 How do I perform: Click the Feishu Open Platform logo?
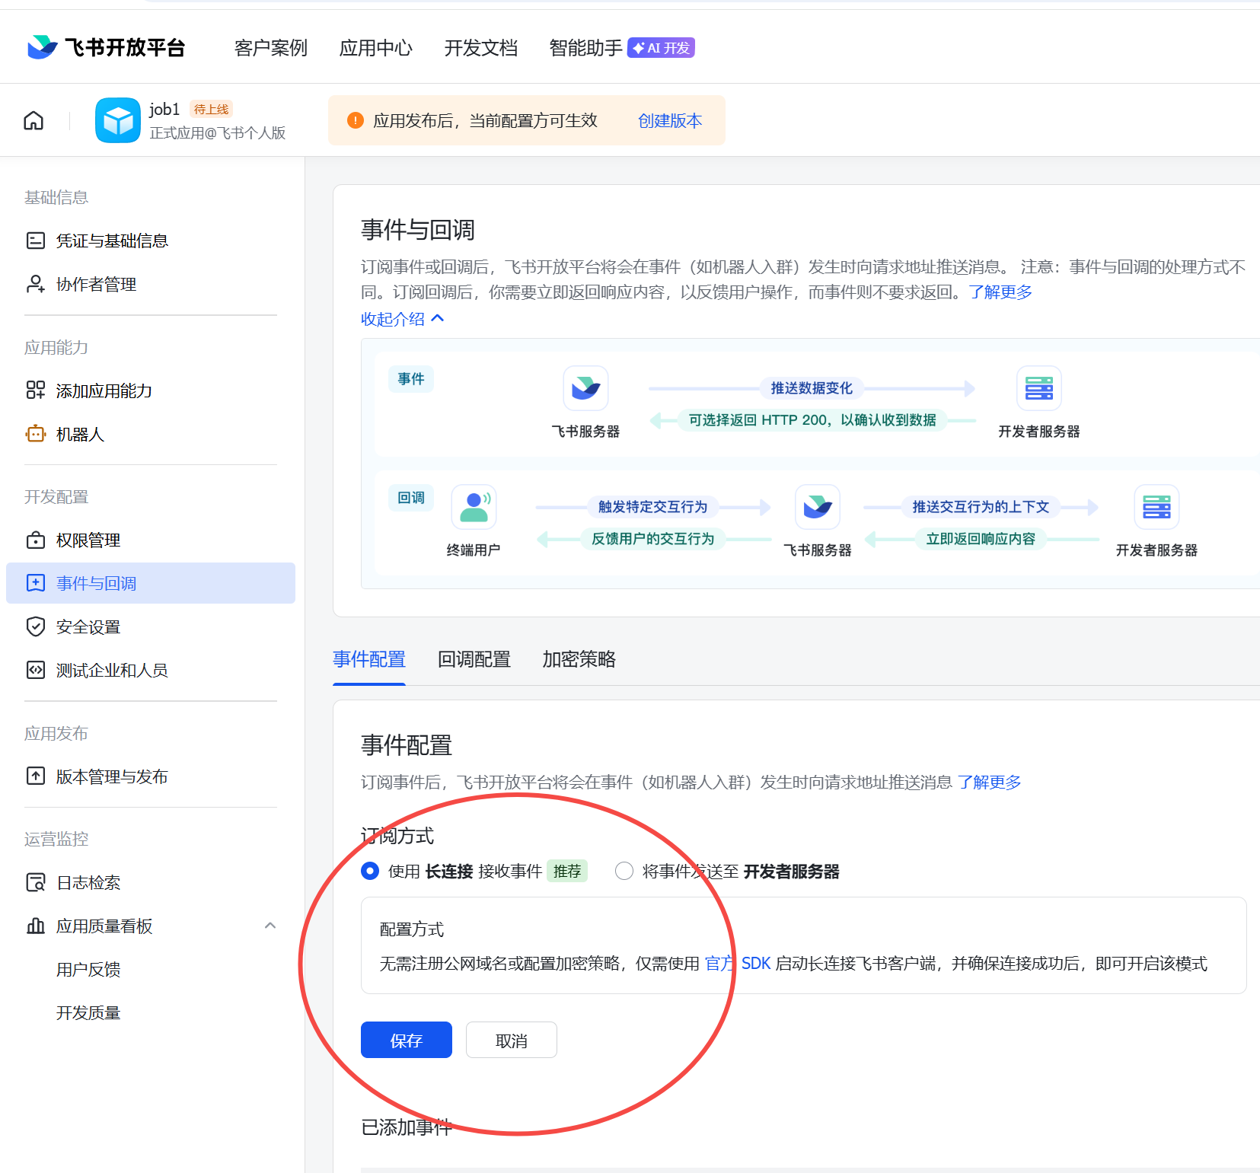point(106,47)
